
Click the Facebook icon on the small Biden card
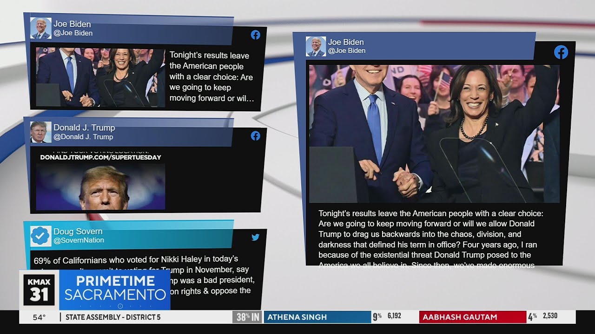click(x=255, y=35)
